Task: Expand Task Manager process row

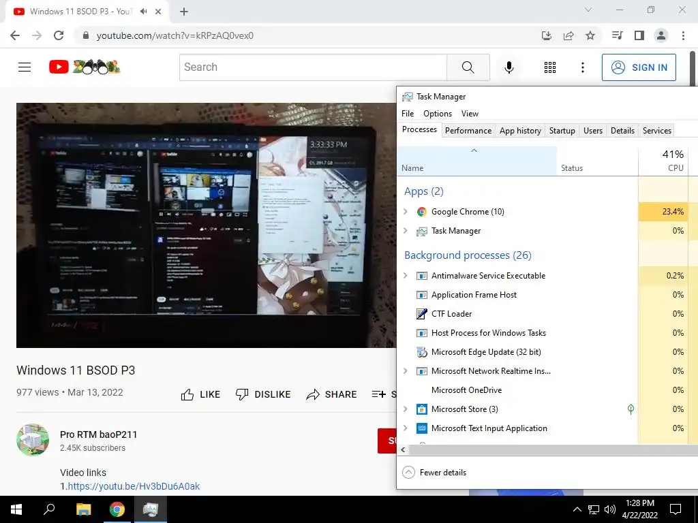Action: click(405, 231)
